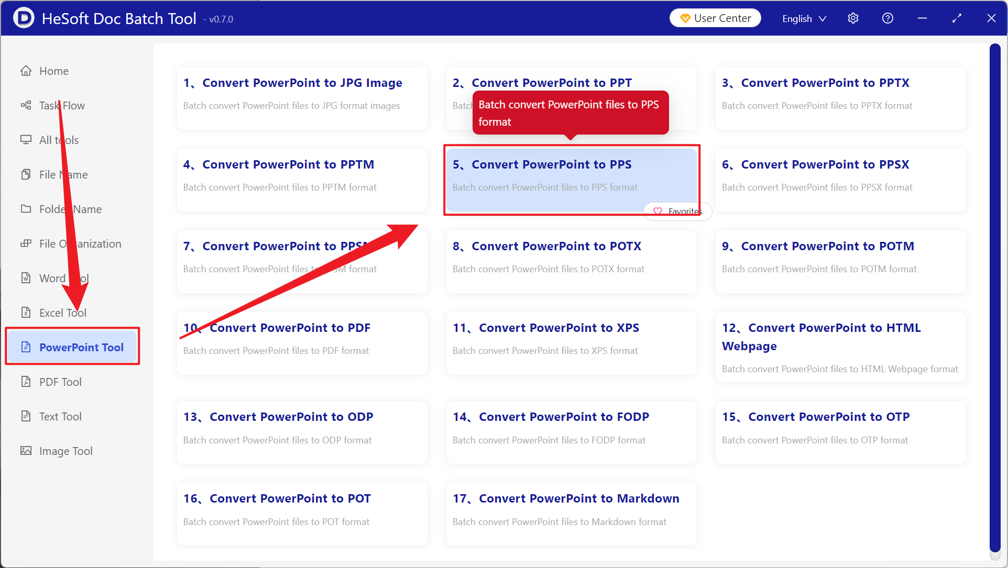Click the All tools monitor icon
The image size is (1008, 568).
click(26, 140)
